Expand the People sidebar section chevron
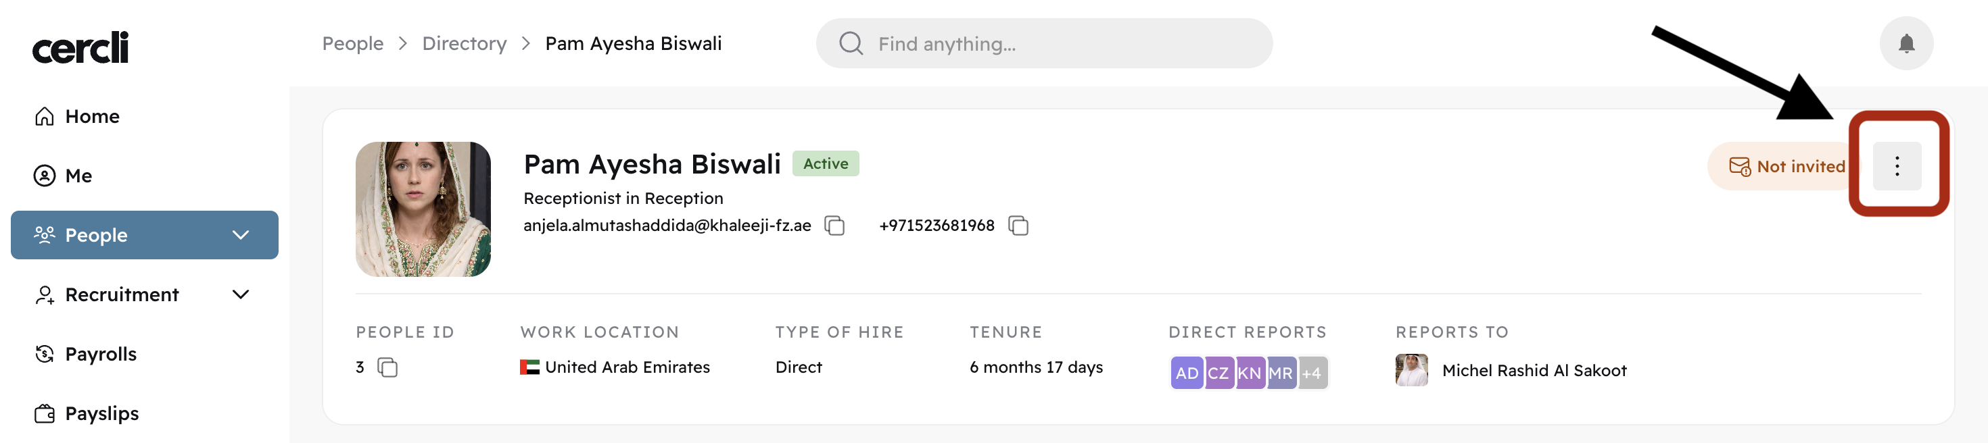The image size is (1988, 443). tap(241, 235)
